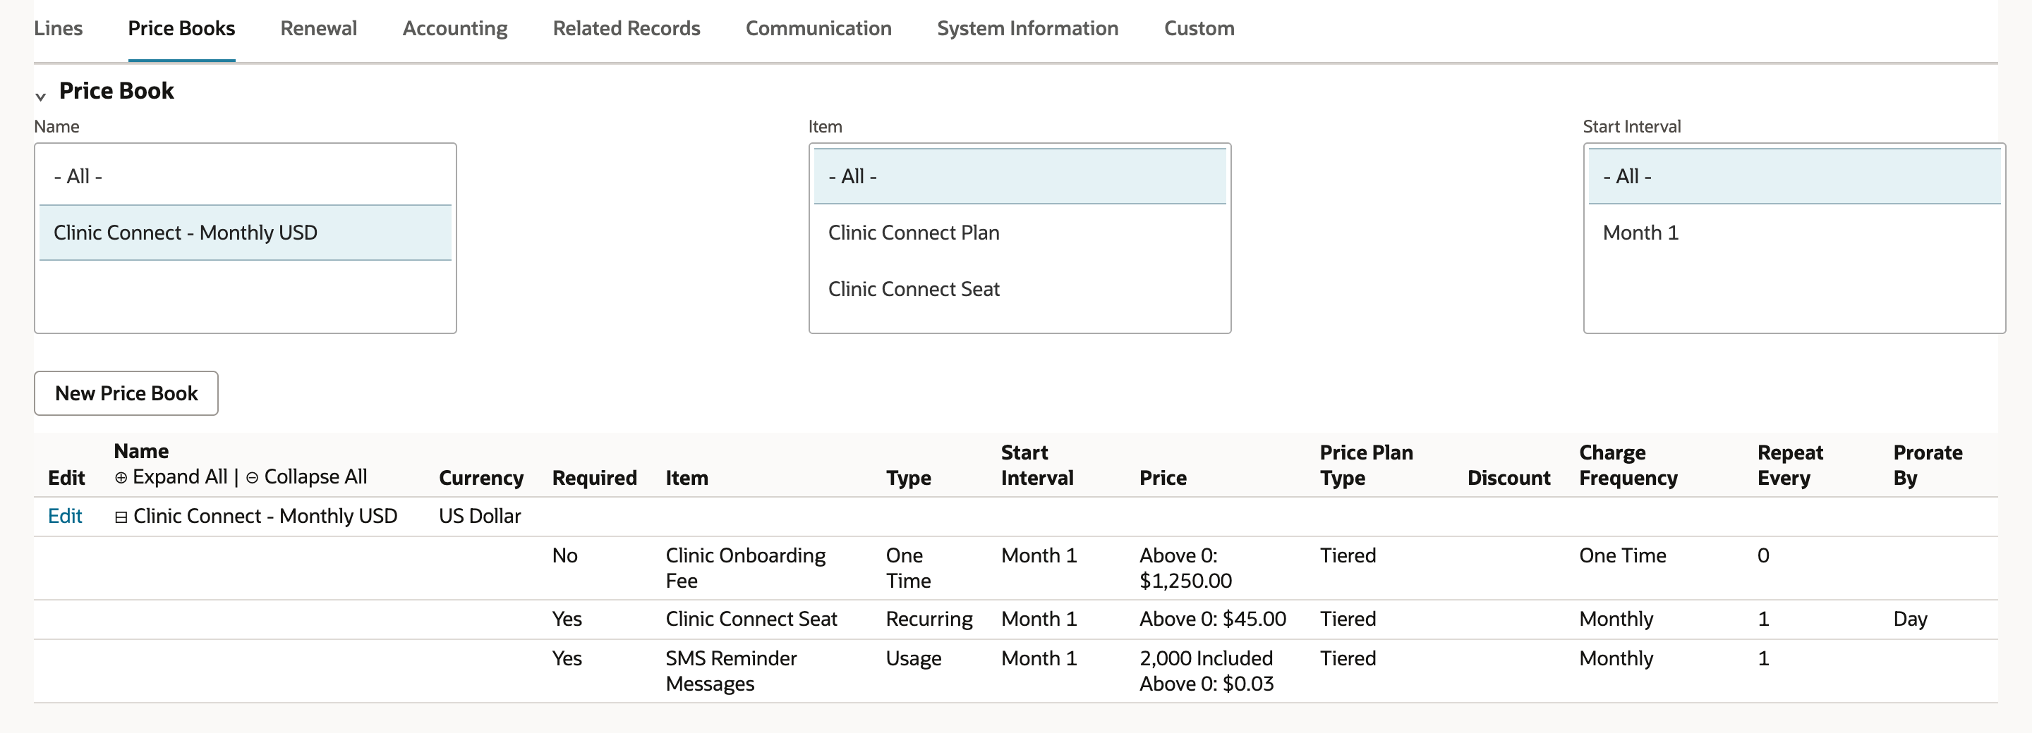2032x733 pixels.
Task: Collapse the Clinic Connect - Monthly USD row icon
Action: coord(121,517)
